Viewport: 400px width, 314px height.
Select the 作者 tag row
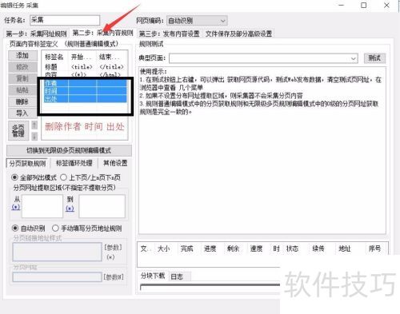click(x=85, y=83)
